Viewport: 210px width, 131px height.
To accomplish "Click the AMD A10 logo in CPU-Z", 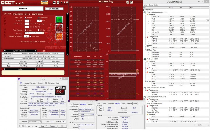I will pyautogui.click(x=60, y=91).
